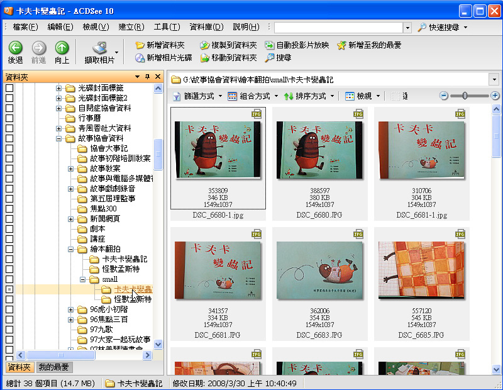This screenshot has width=503, height=390.
Task: Click 新增至我的最愛 add to favorites
Action: click(369, 45)
